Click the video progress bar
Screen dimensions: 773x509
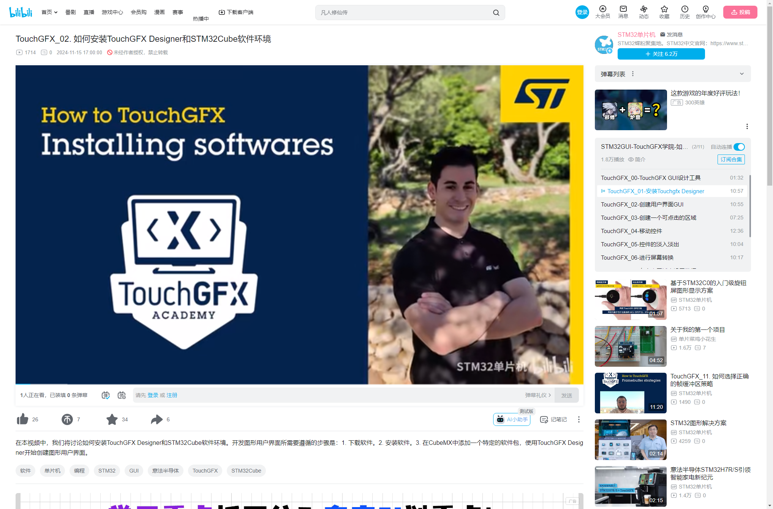pyautogui.click(x=299, y=384)
